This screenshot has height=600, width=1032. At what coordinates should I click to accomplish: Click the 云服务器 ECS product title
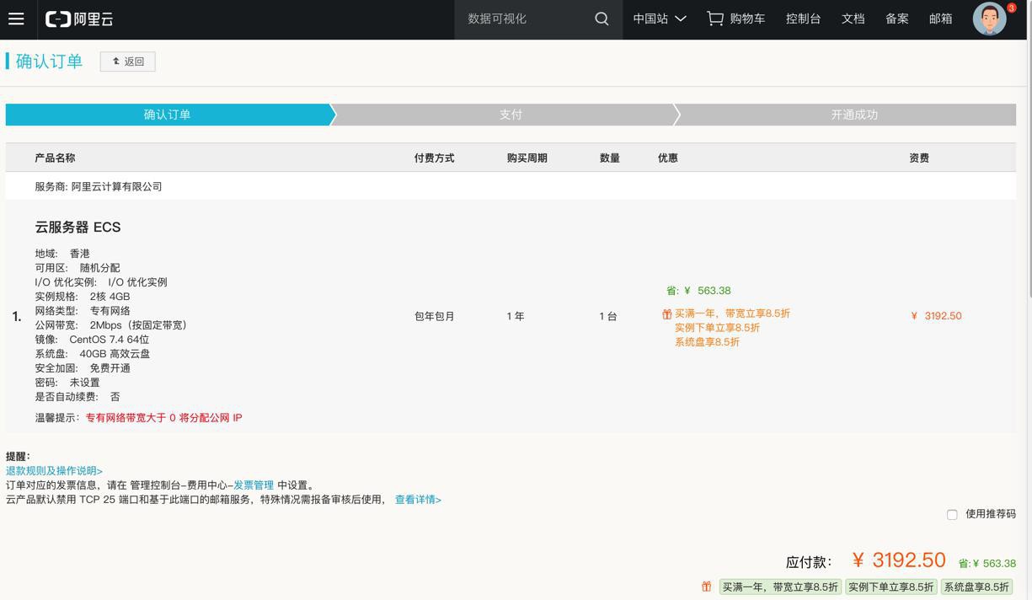[78, 228]
